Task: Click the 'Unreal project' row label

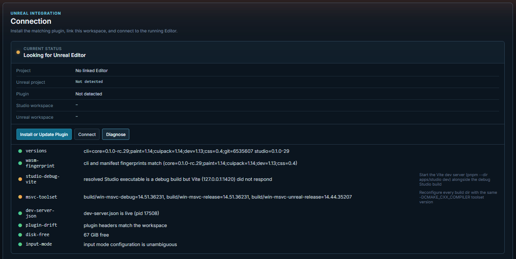Action: click(x=31, y=82)
